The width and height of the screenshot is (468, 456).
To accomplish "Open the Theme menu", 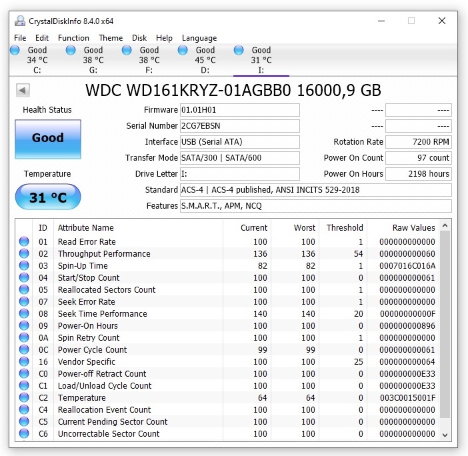I will click(111, 38).
